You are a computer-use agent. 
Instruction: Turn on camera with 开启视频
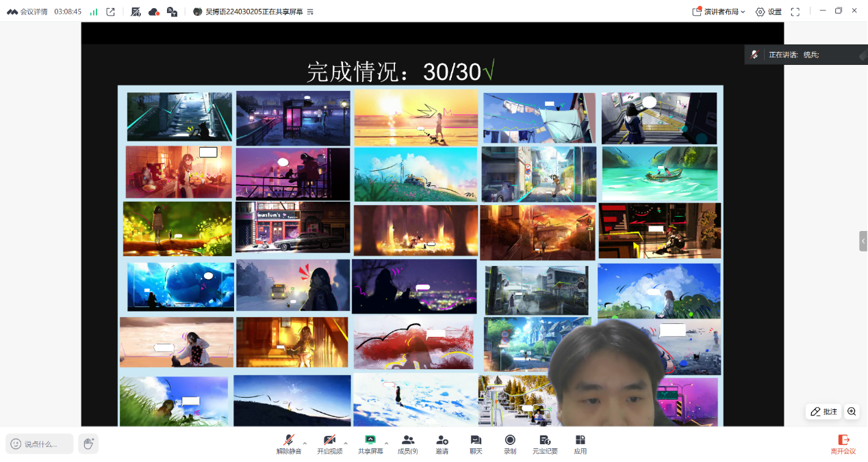point(329,444)
